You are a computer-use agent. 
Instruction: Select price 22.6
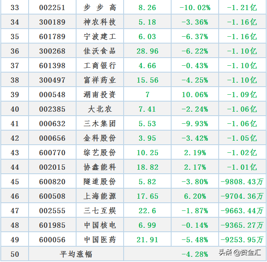coord(147,211)
